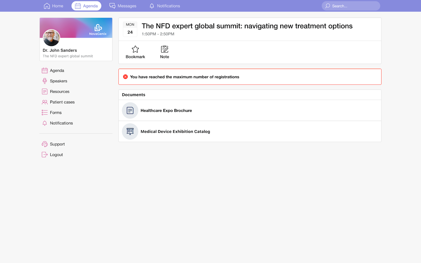This screenshot has width=421, height=263.
Task: Click the Healthcare Expo Brochure document icon
Action: tap(130, 110)
